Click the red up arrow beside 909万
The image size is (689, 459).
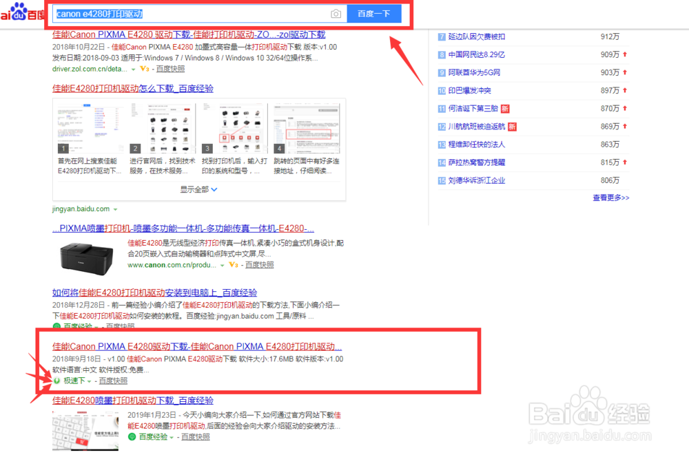click(x=625, y=54)
